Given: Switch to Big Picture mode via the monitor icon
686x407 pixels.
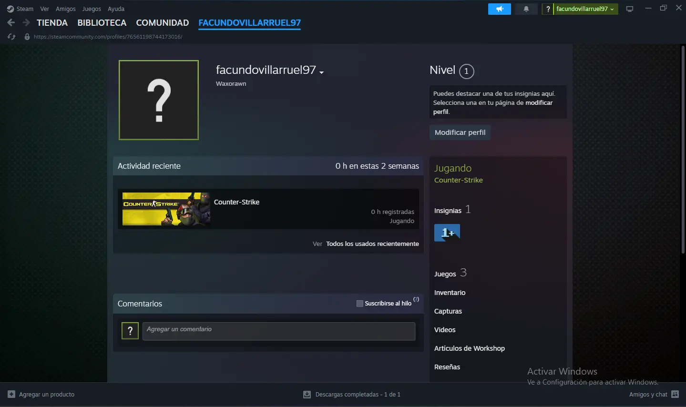Looking at the screenshot, I should point(630,9).
